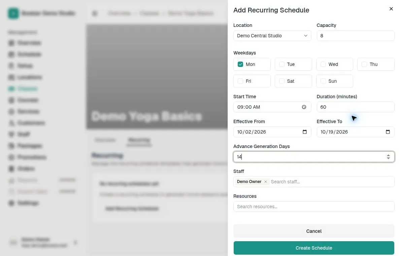Check the Tue weekday checkbox

pos(281,64)
